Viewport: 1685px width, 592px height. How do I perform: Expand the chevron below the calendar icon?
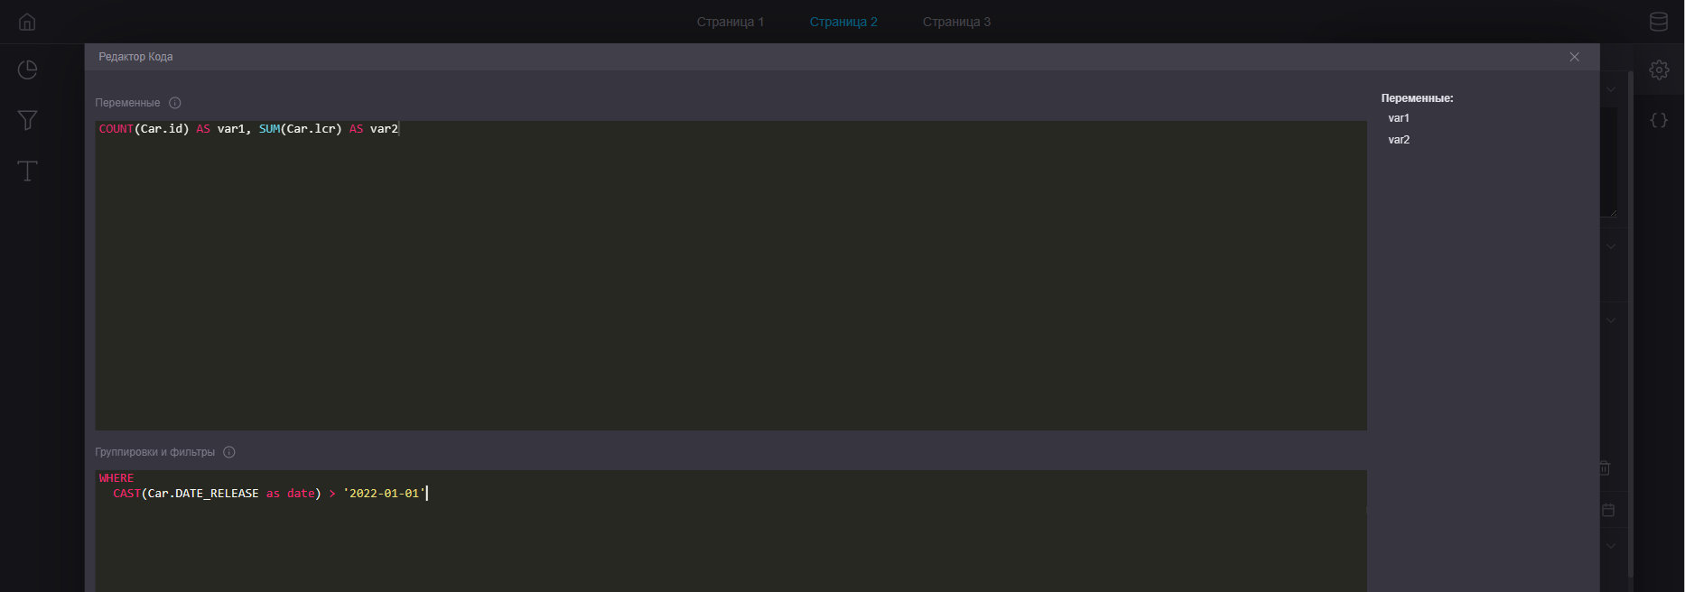[1611, 546]
